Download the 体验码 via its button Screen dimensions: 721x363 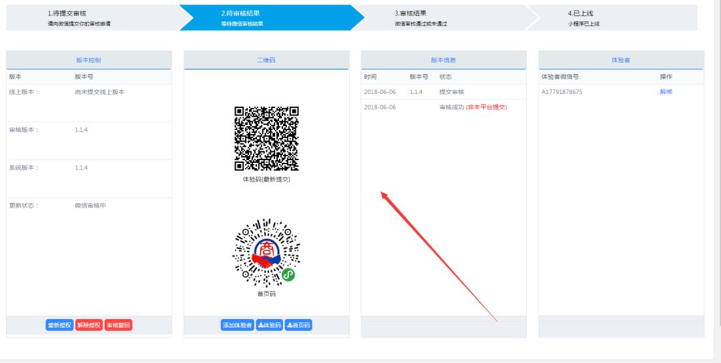pos(270,326)
